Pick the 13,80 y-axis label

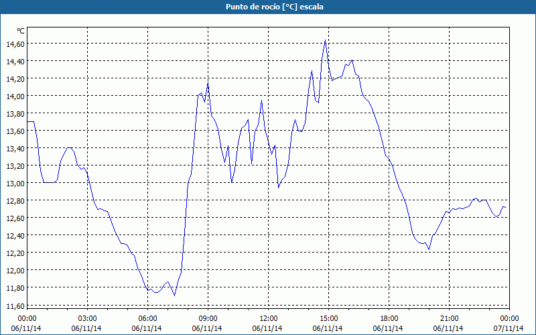[x=15, y=113]
